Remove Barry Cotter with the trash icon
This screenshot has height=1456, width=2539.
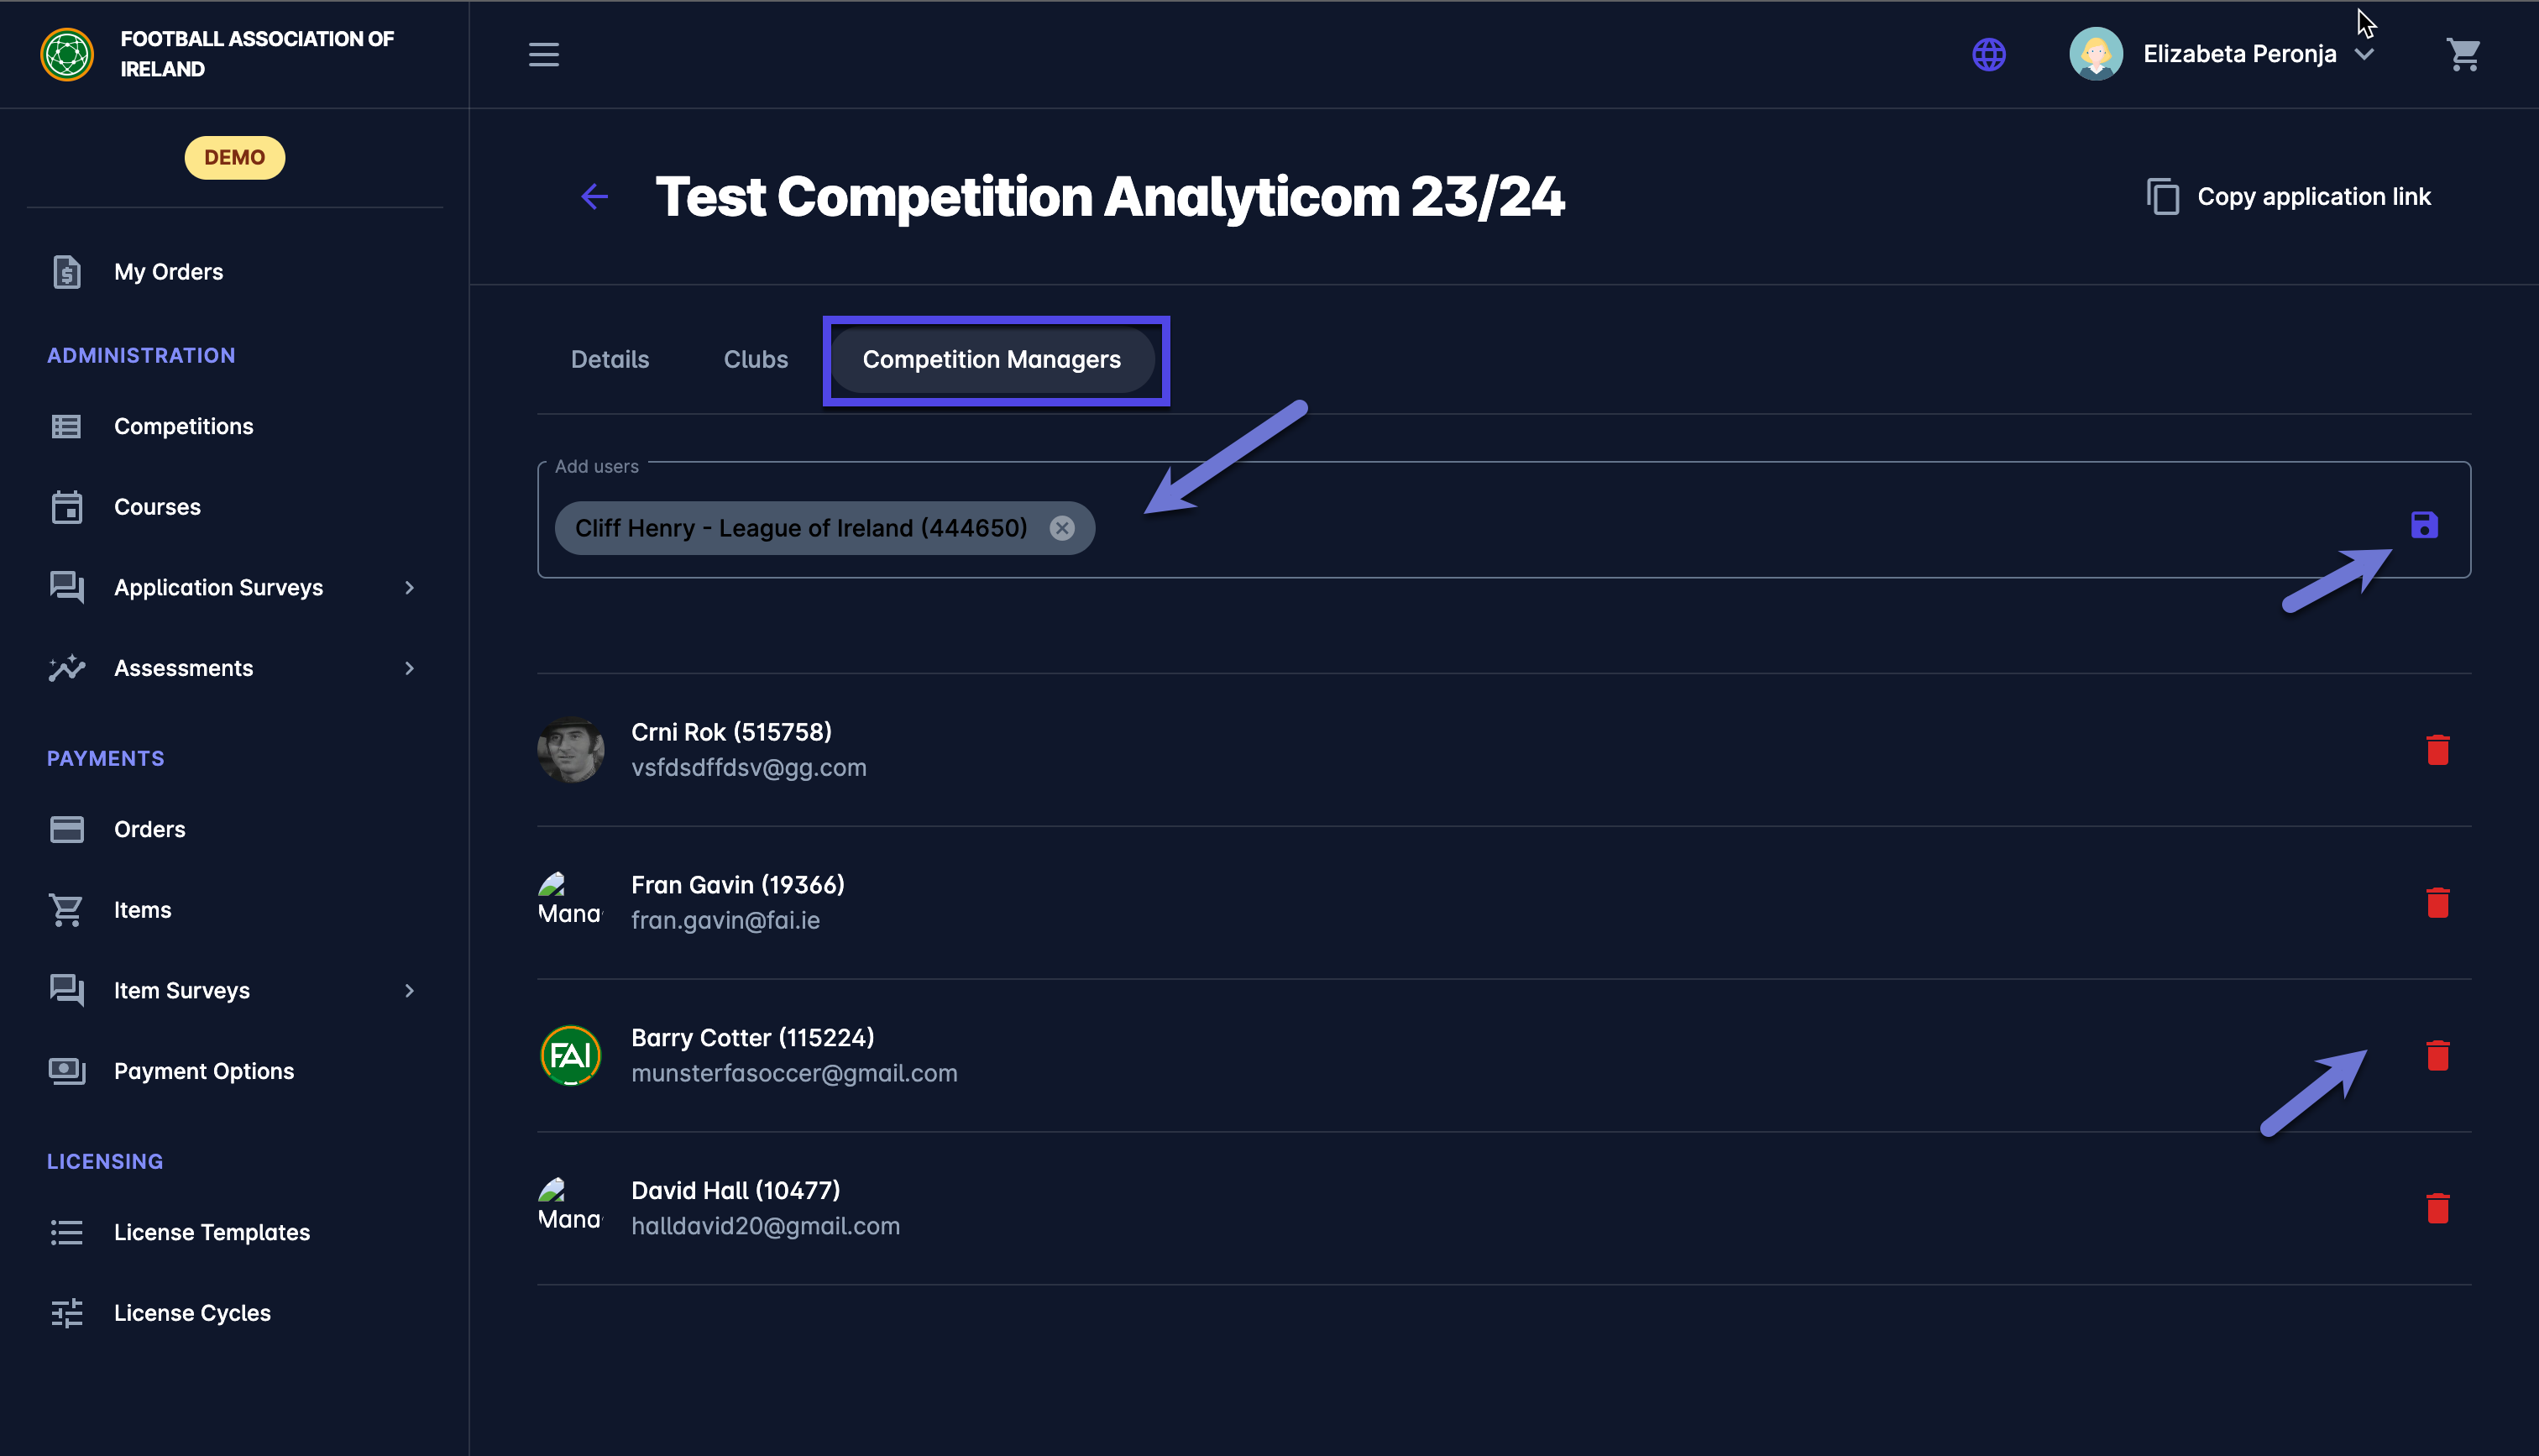(2438, 1056)
